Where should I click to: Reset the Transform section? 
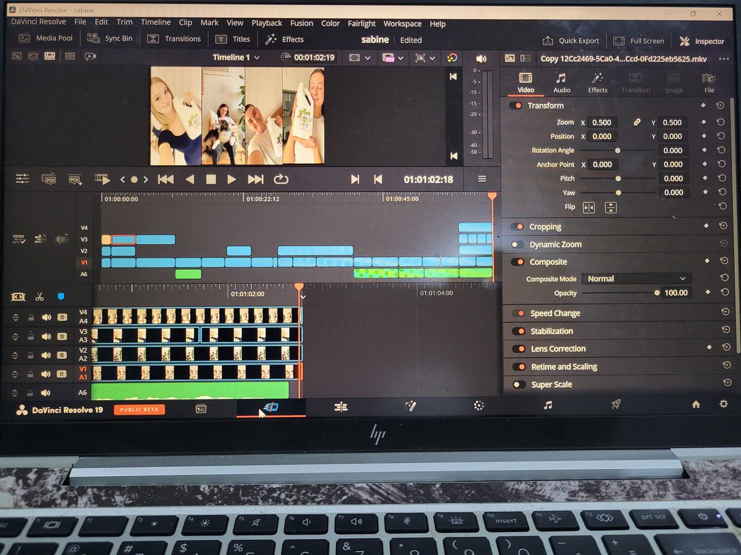point(721,106)
